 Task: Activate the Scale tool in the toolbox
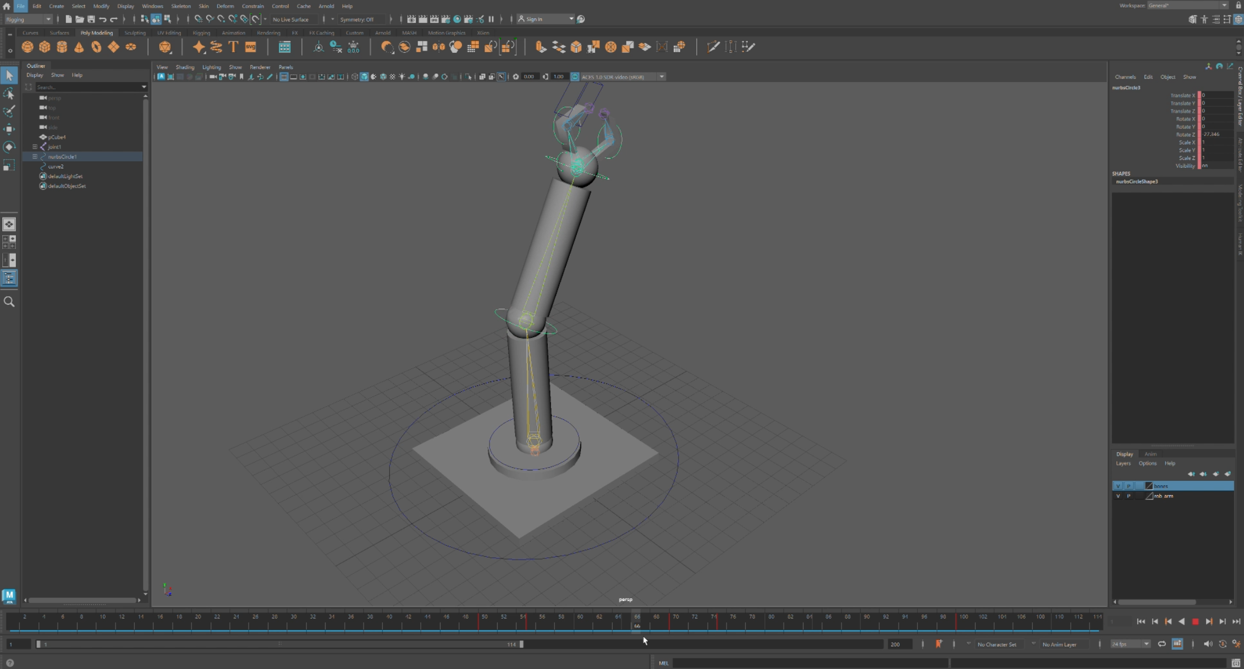(x=9, y=165)
